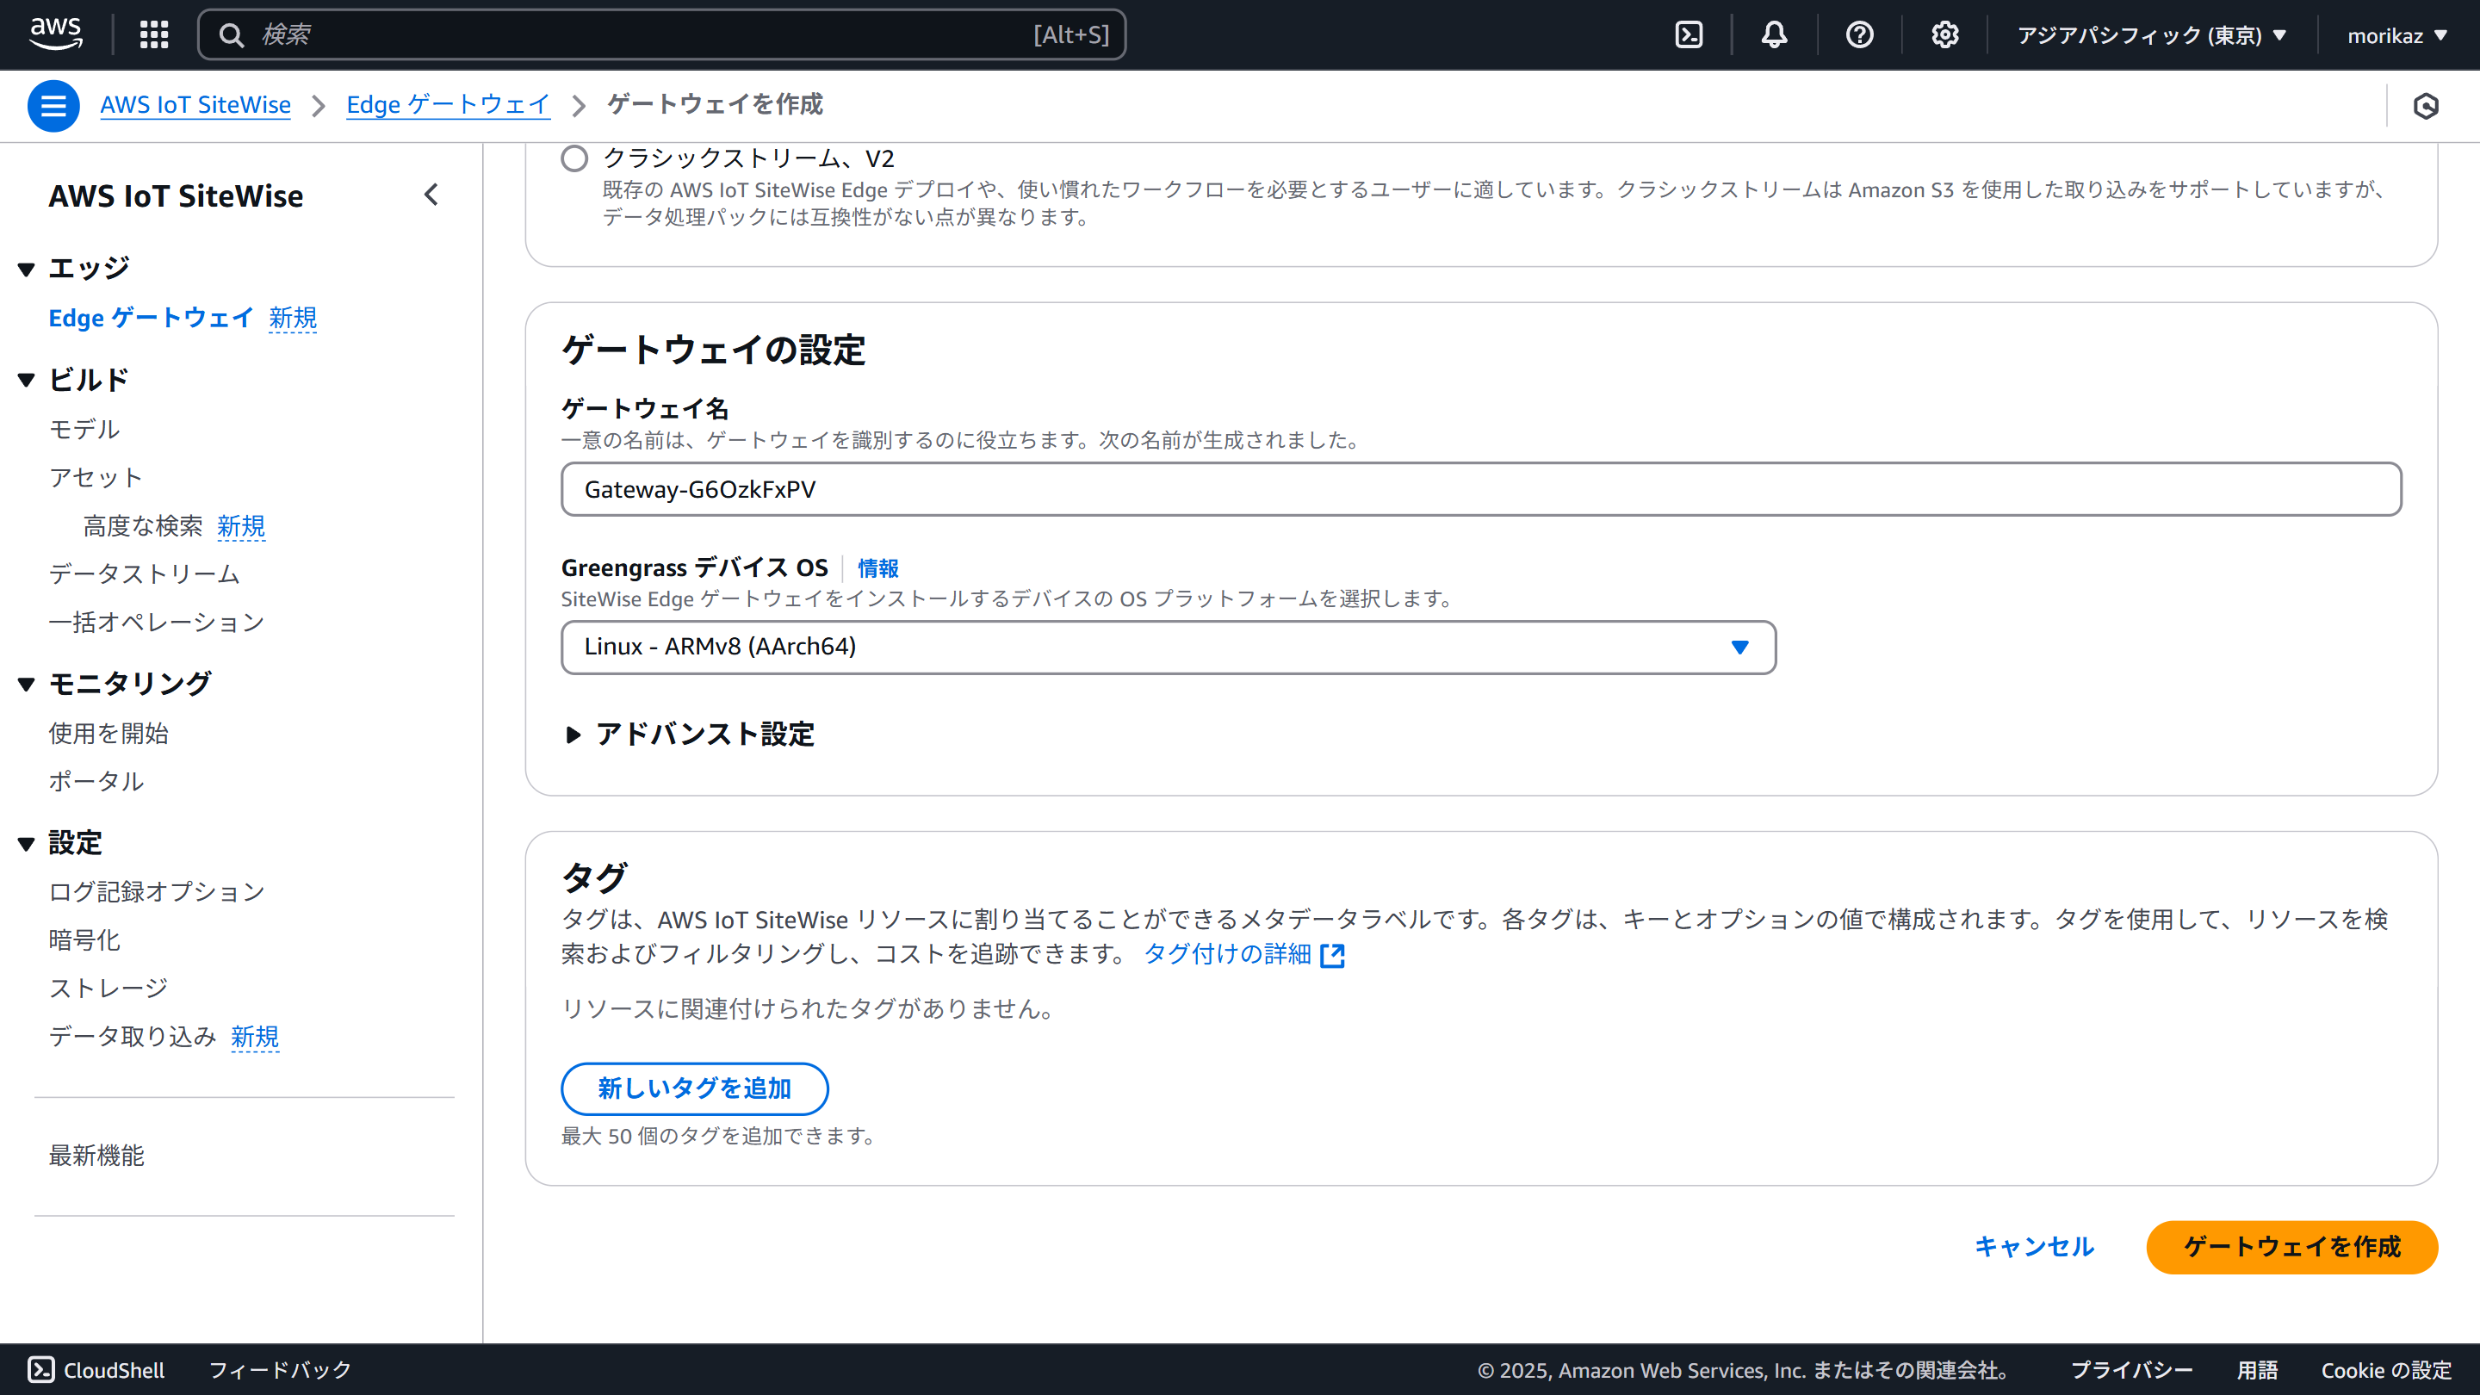Go to モデル in sidebar
Screen dimensions: 2480x1395
(x=84, y=430)
